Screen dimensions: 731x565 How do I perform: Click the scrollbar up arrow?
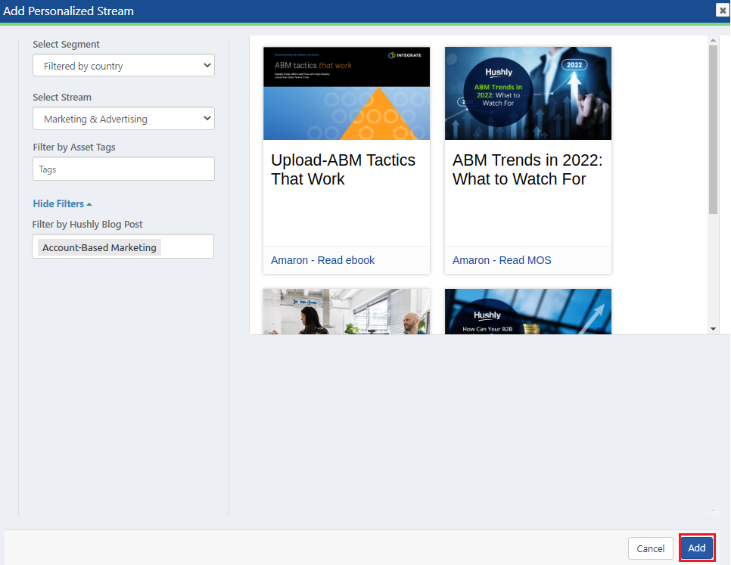coord(713,41)
